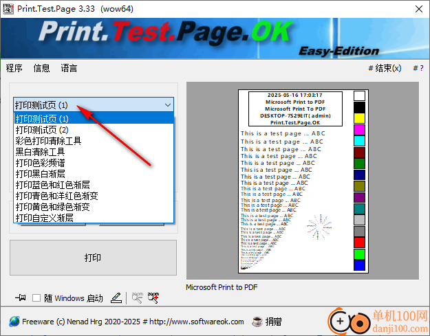Click the magnifier icon with the red plus

pos(153,298)
